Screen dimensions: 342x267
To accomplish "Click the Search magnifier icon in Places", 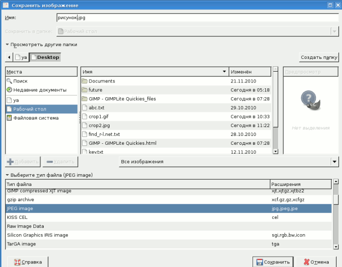I will (9, 81).
